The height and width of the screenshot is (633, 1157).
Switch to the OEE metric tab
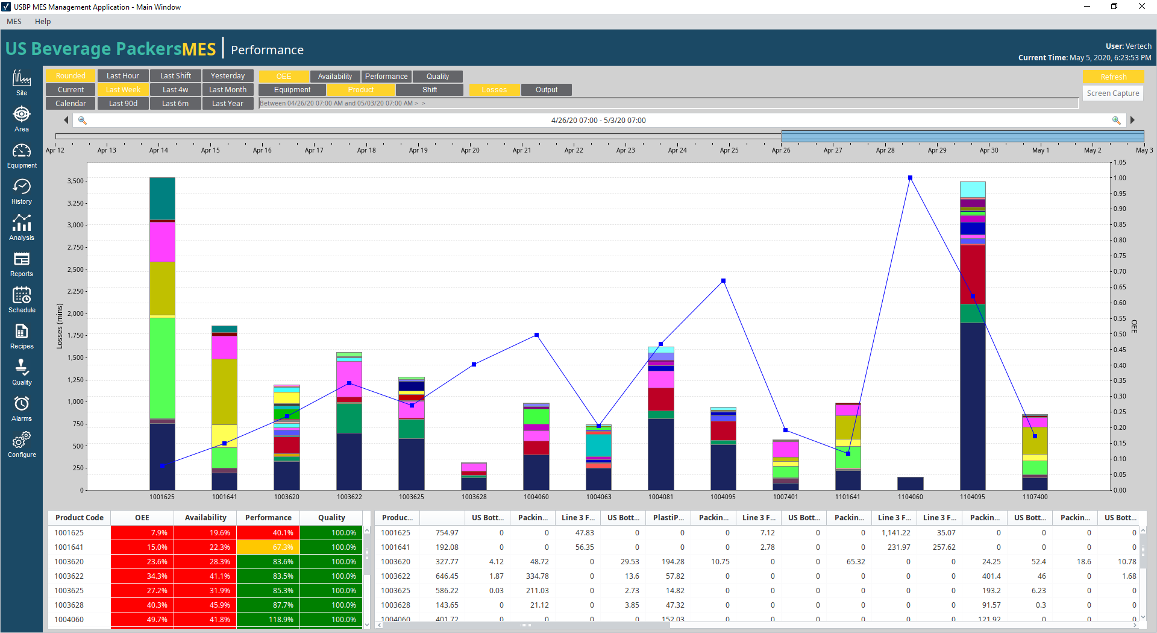click(284, 77)
